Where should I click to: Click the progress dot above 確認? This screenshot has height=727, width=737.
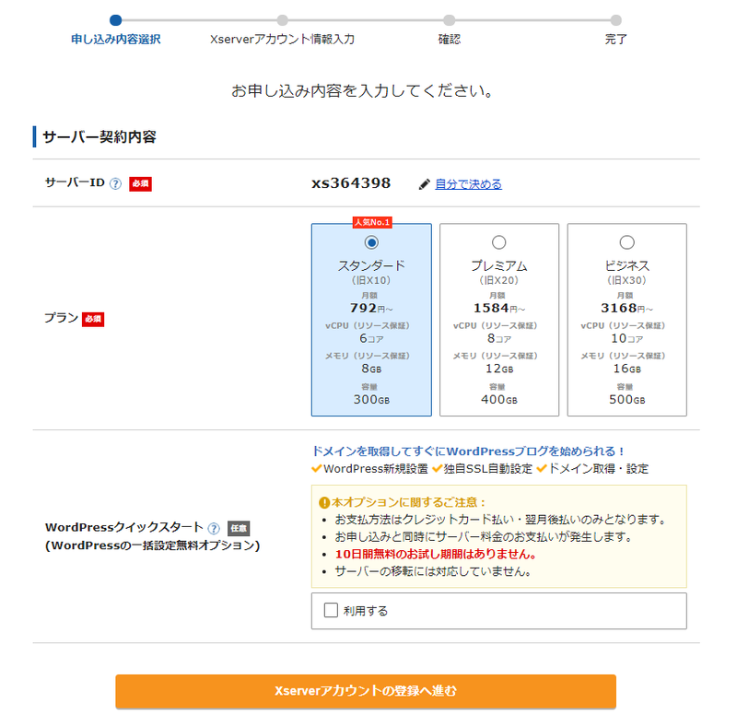click(450, 20)
